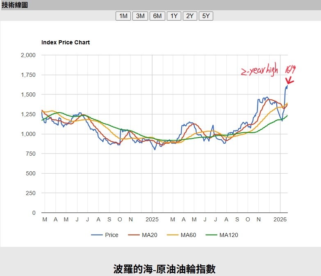This screenshot has height=276, width=321.
Task: Click the red arrow annotation at peak
Action: [289, 81]
